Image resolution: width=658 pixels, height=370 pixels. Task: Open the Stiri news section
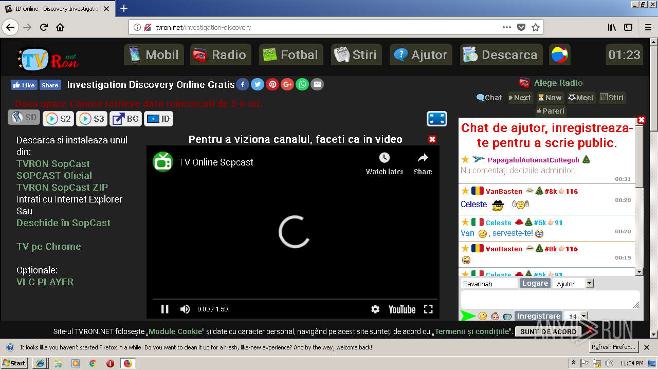[x=356, y=54]
